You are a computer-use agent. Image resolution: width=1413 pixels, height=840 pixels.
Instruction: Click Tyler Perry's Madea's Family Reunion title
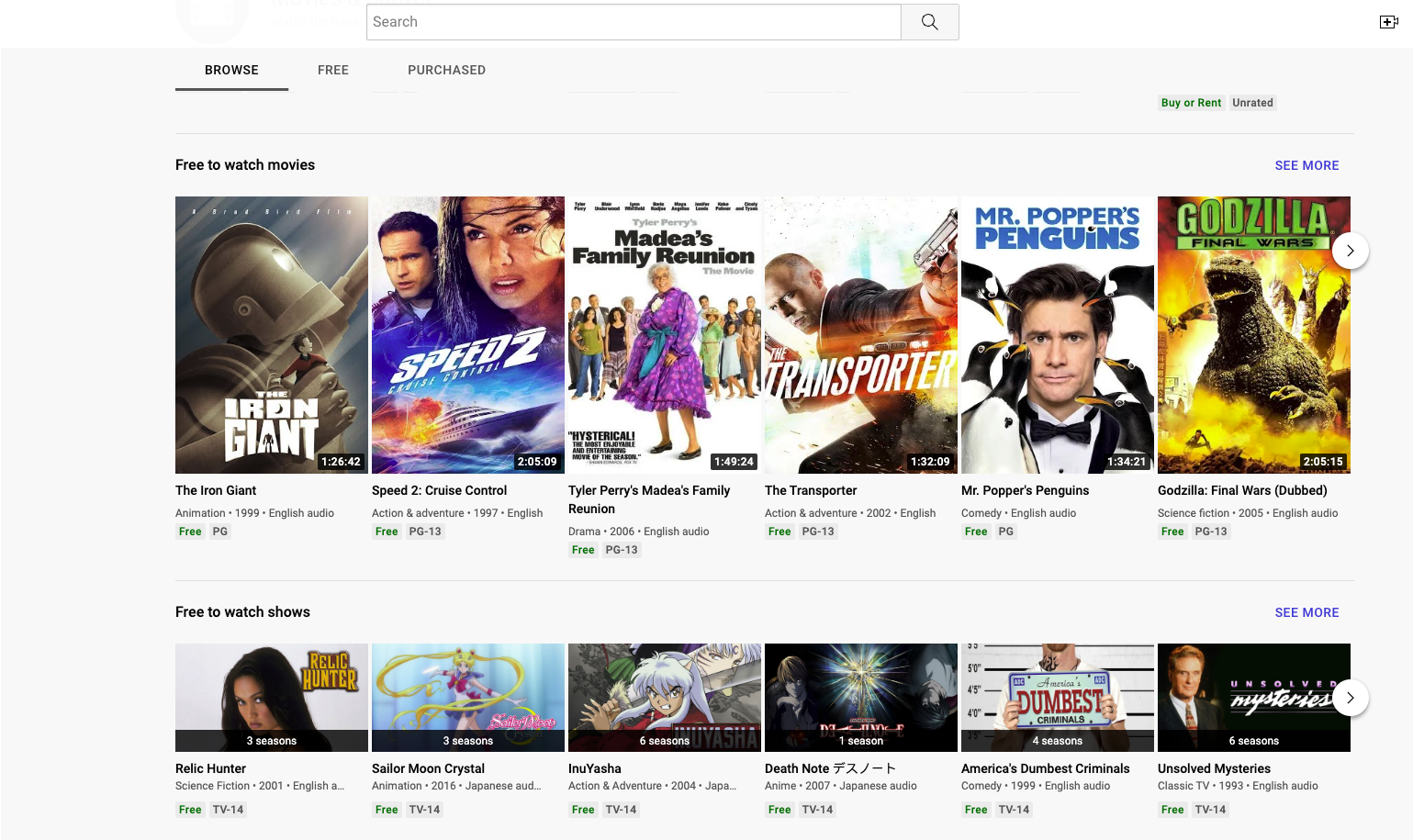pyautogui.click(x=649, y=499)
